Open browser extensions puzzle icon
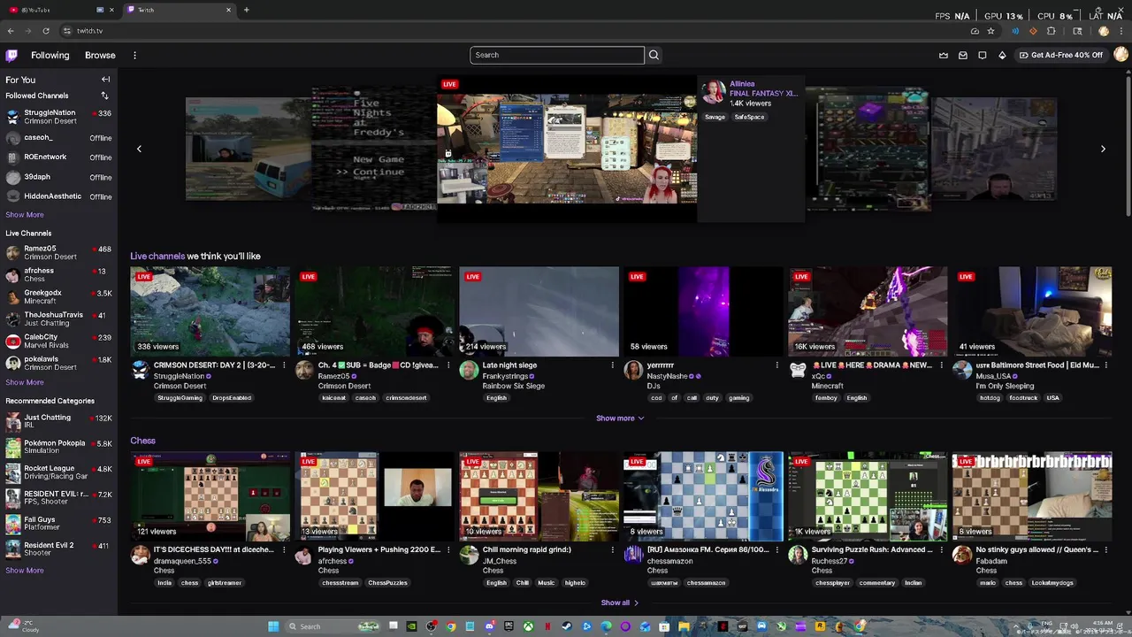The height and width of the screenshot is (637, 1132). coord(1051,31)
